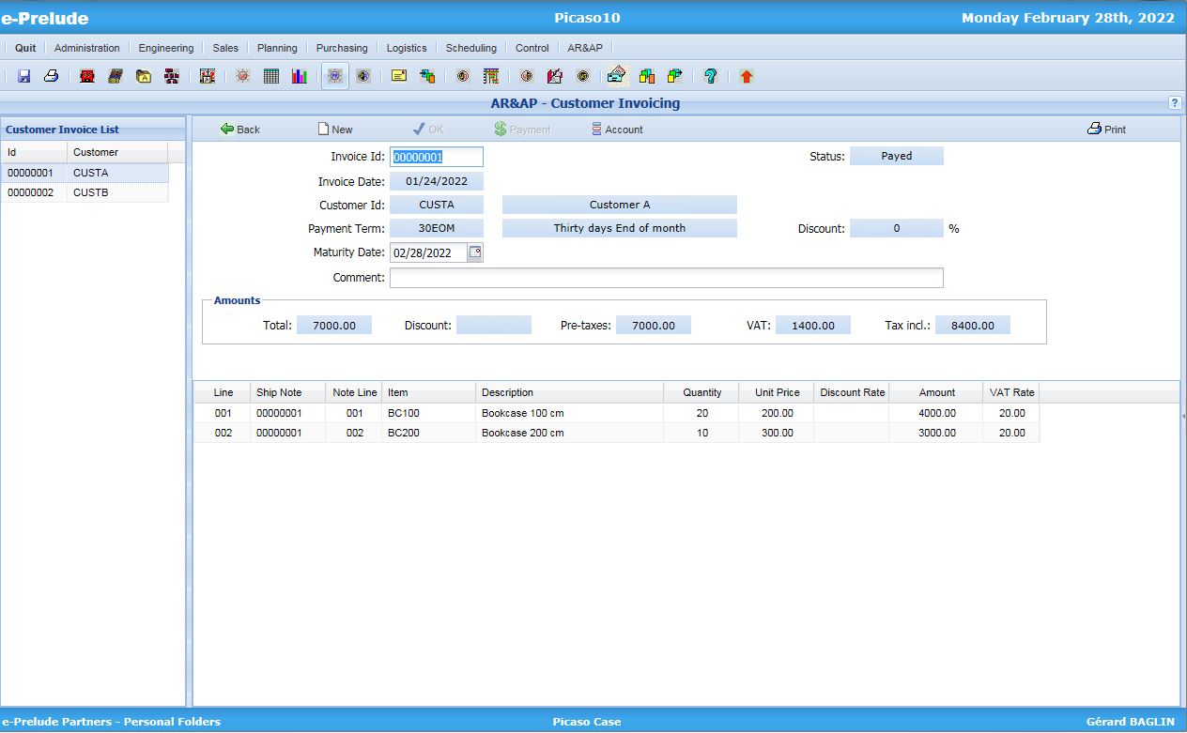Image resolution: width=1187 pixels, height=733 pixels.
Task: Click the bar chart toolbar icon
Action: 299,77
